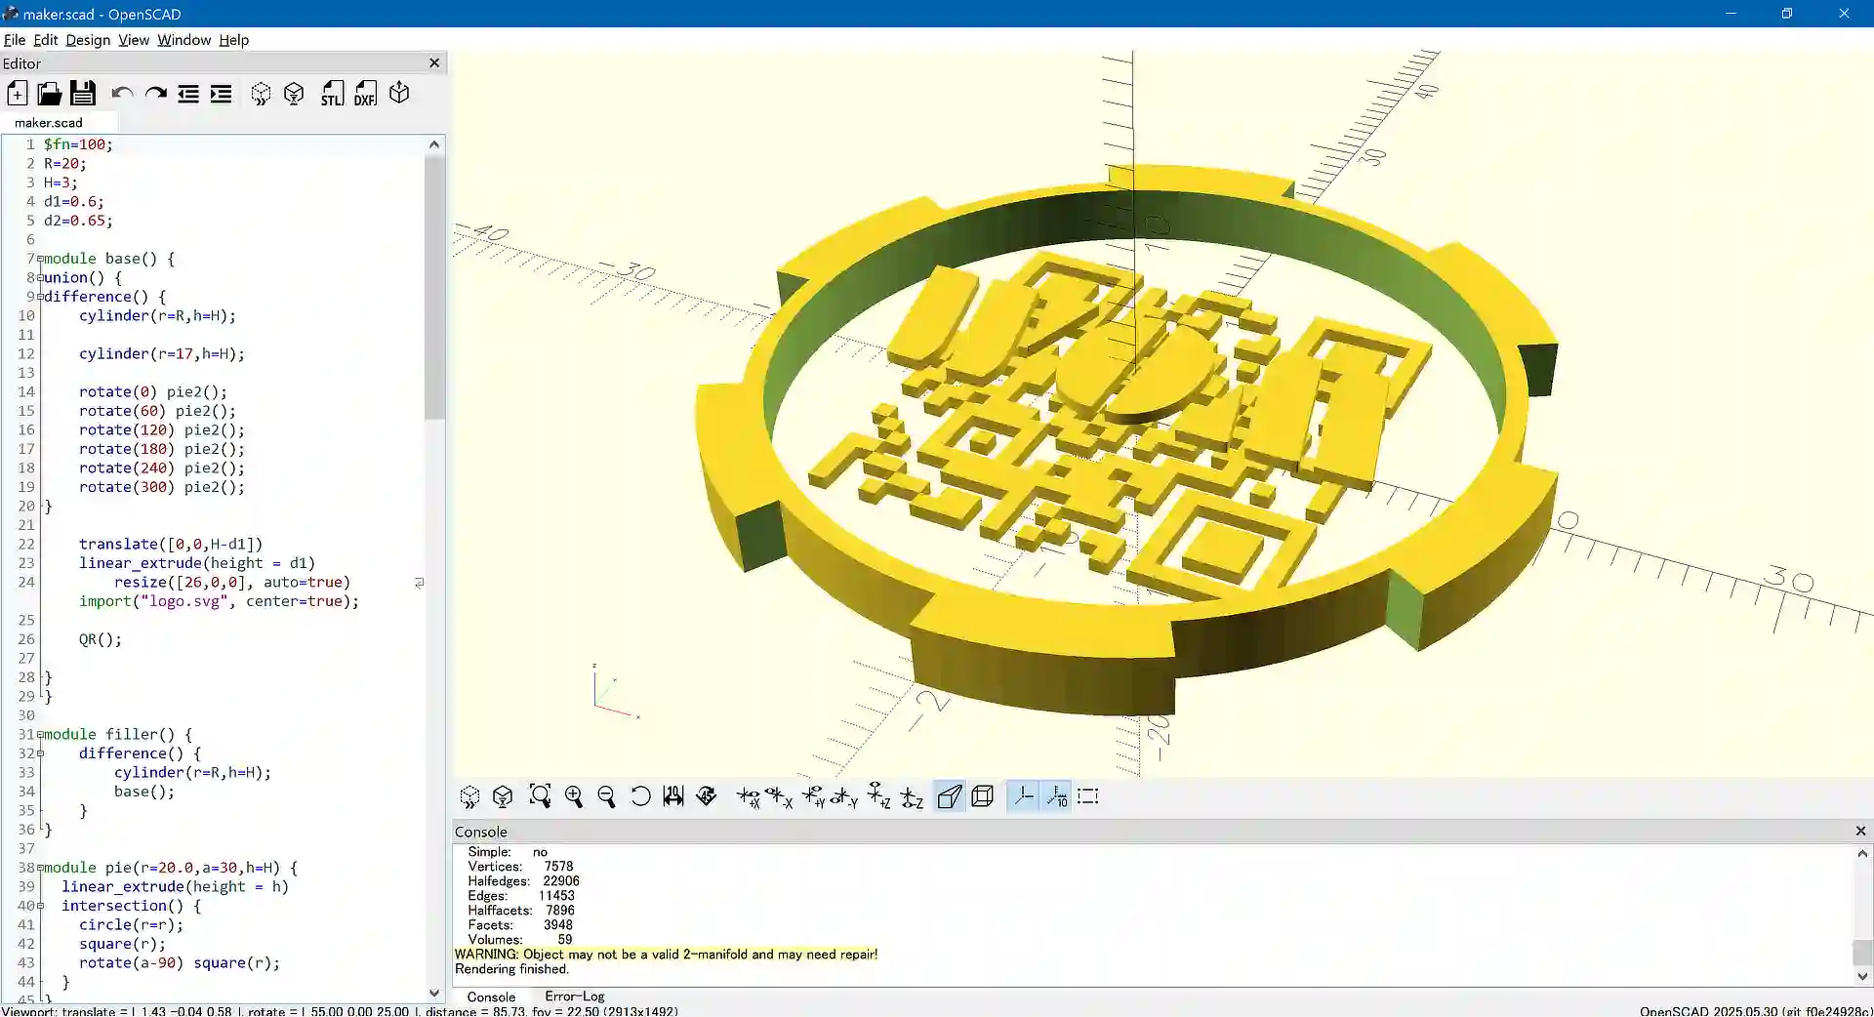Click the 45 degree rotation icon

pos(707,796)
